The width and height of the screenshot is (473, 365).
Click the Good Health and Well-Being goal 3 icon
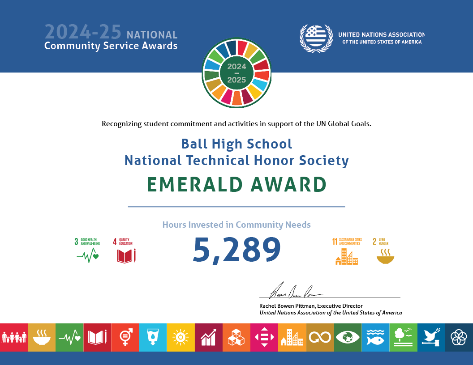click(87, 250)
